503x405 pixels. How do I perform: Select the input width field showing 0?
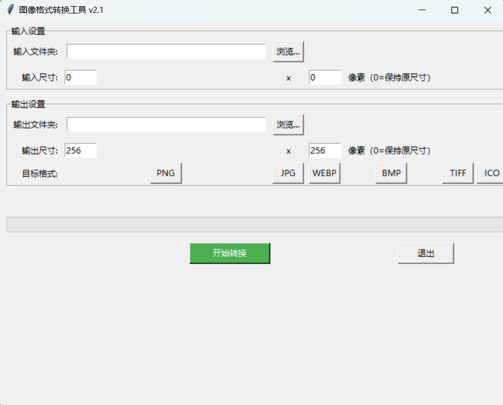pos(81,77)
